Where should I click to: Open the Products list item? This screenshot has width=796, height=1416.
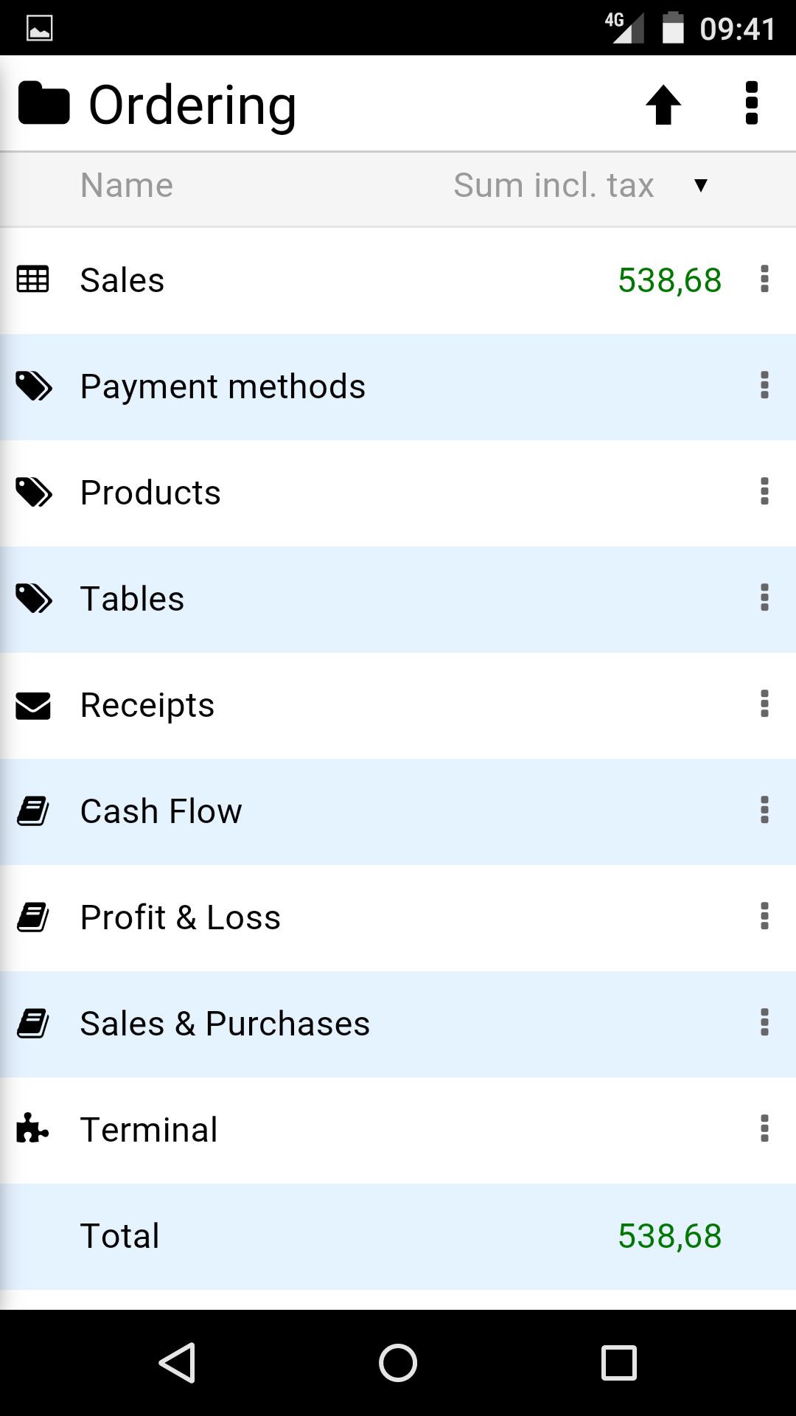coord(150,493)
